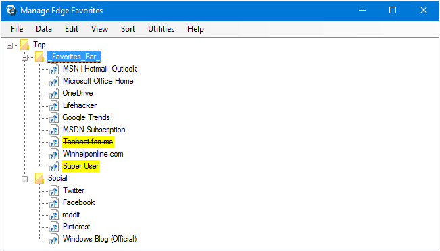Open the Edit menu
The height and width of the screenshot is (251, 440).
(72, 29)
